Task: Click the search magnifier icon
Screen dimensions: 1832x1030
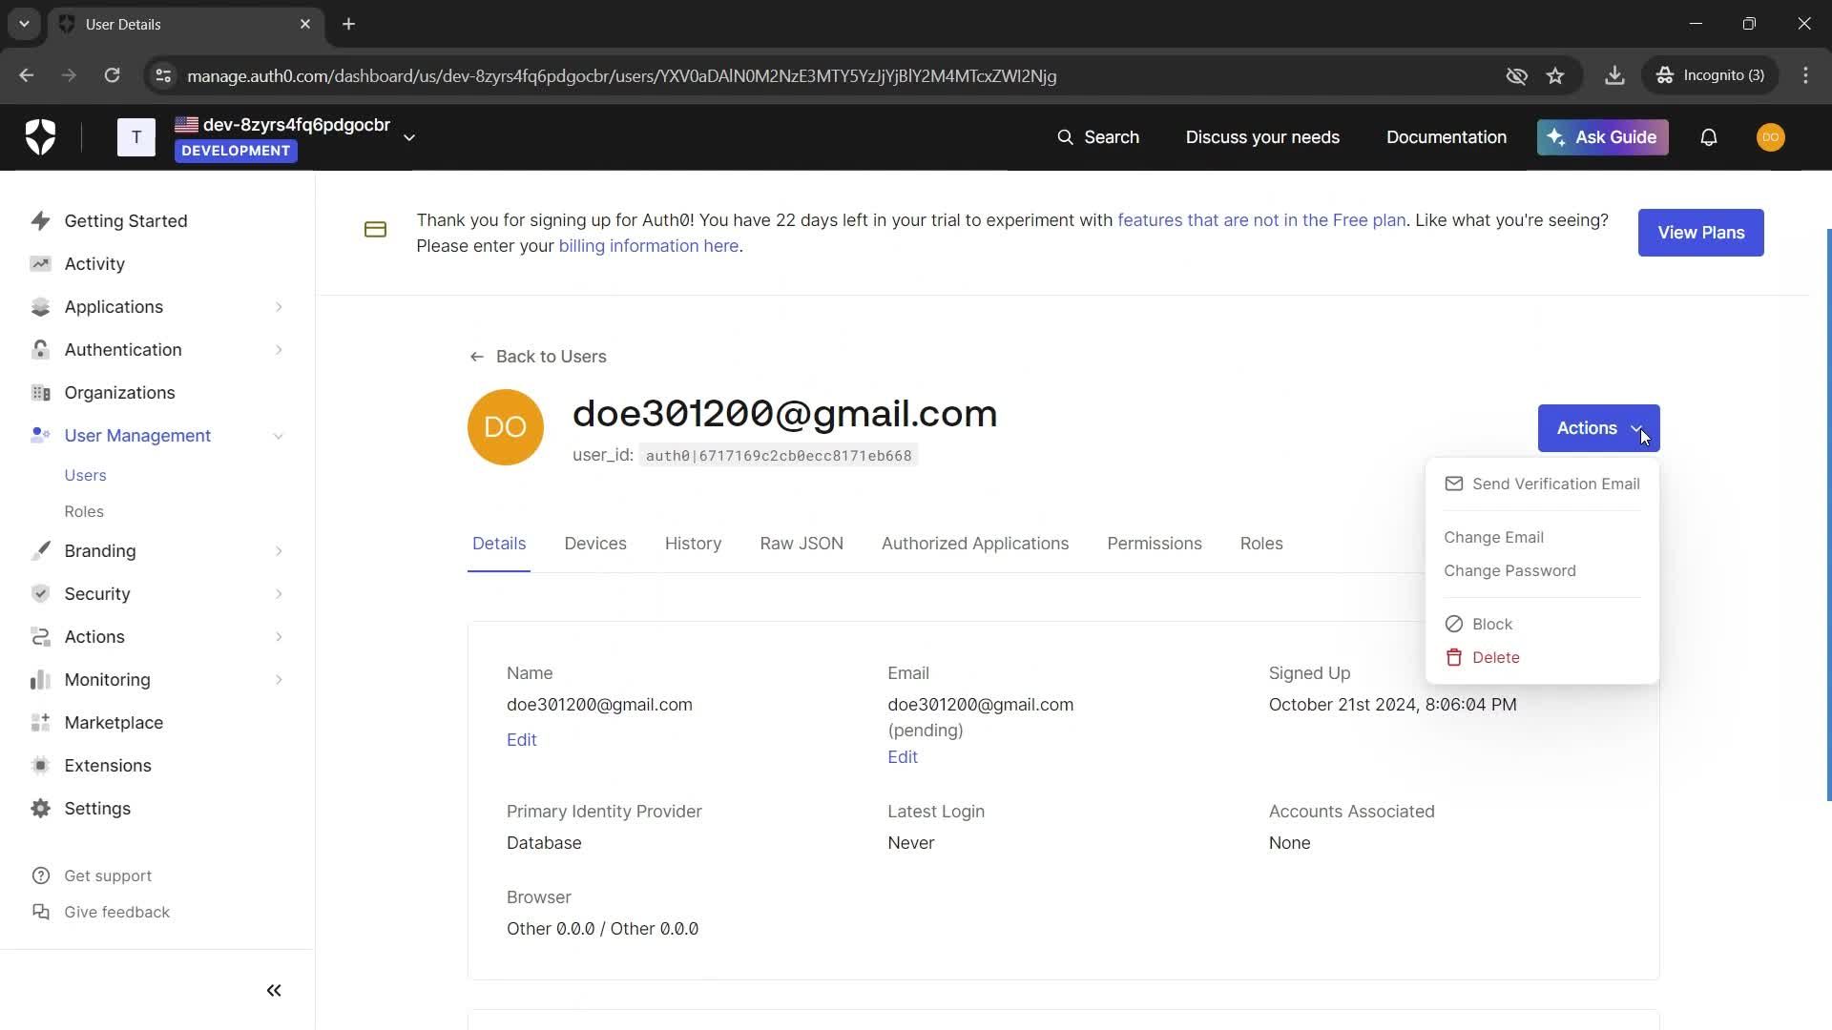Action: [x=1065, y=137]
